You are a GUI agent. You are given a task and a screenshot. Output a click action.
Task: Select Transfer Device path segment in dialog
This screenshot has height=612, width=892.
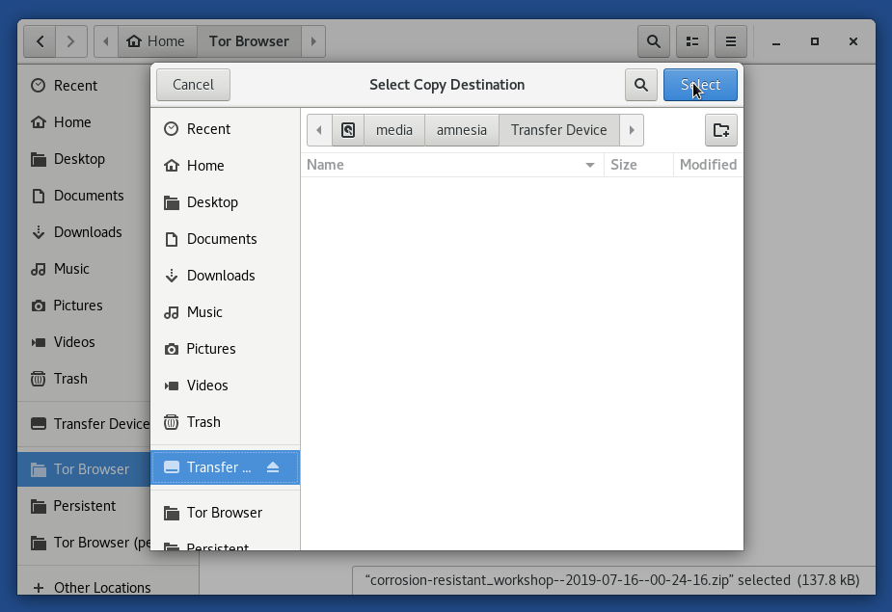pyautogui.click(x=558, y=130)
